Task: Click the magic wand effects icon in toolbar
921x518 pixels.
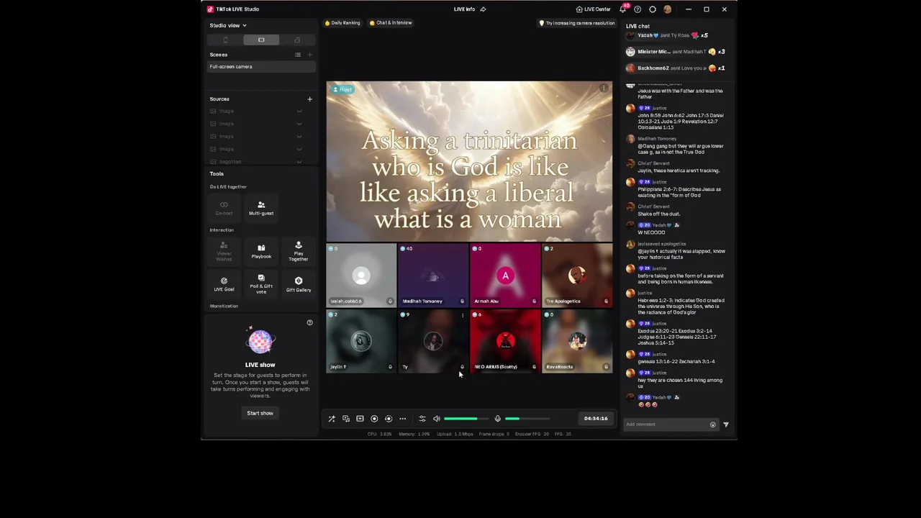Action: [332, 419]
